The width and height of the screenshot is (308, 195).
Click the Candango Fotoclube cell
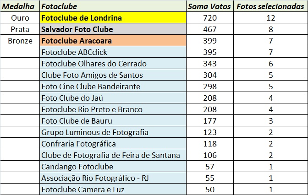tap(113, 166)
